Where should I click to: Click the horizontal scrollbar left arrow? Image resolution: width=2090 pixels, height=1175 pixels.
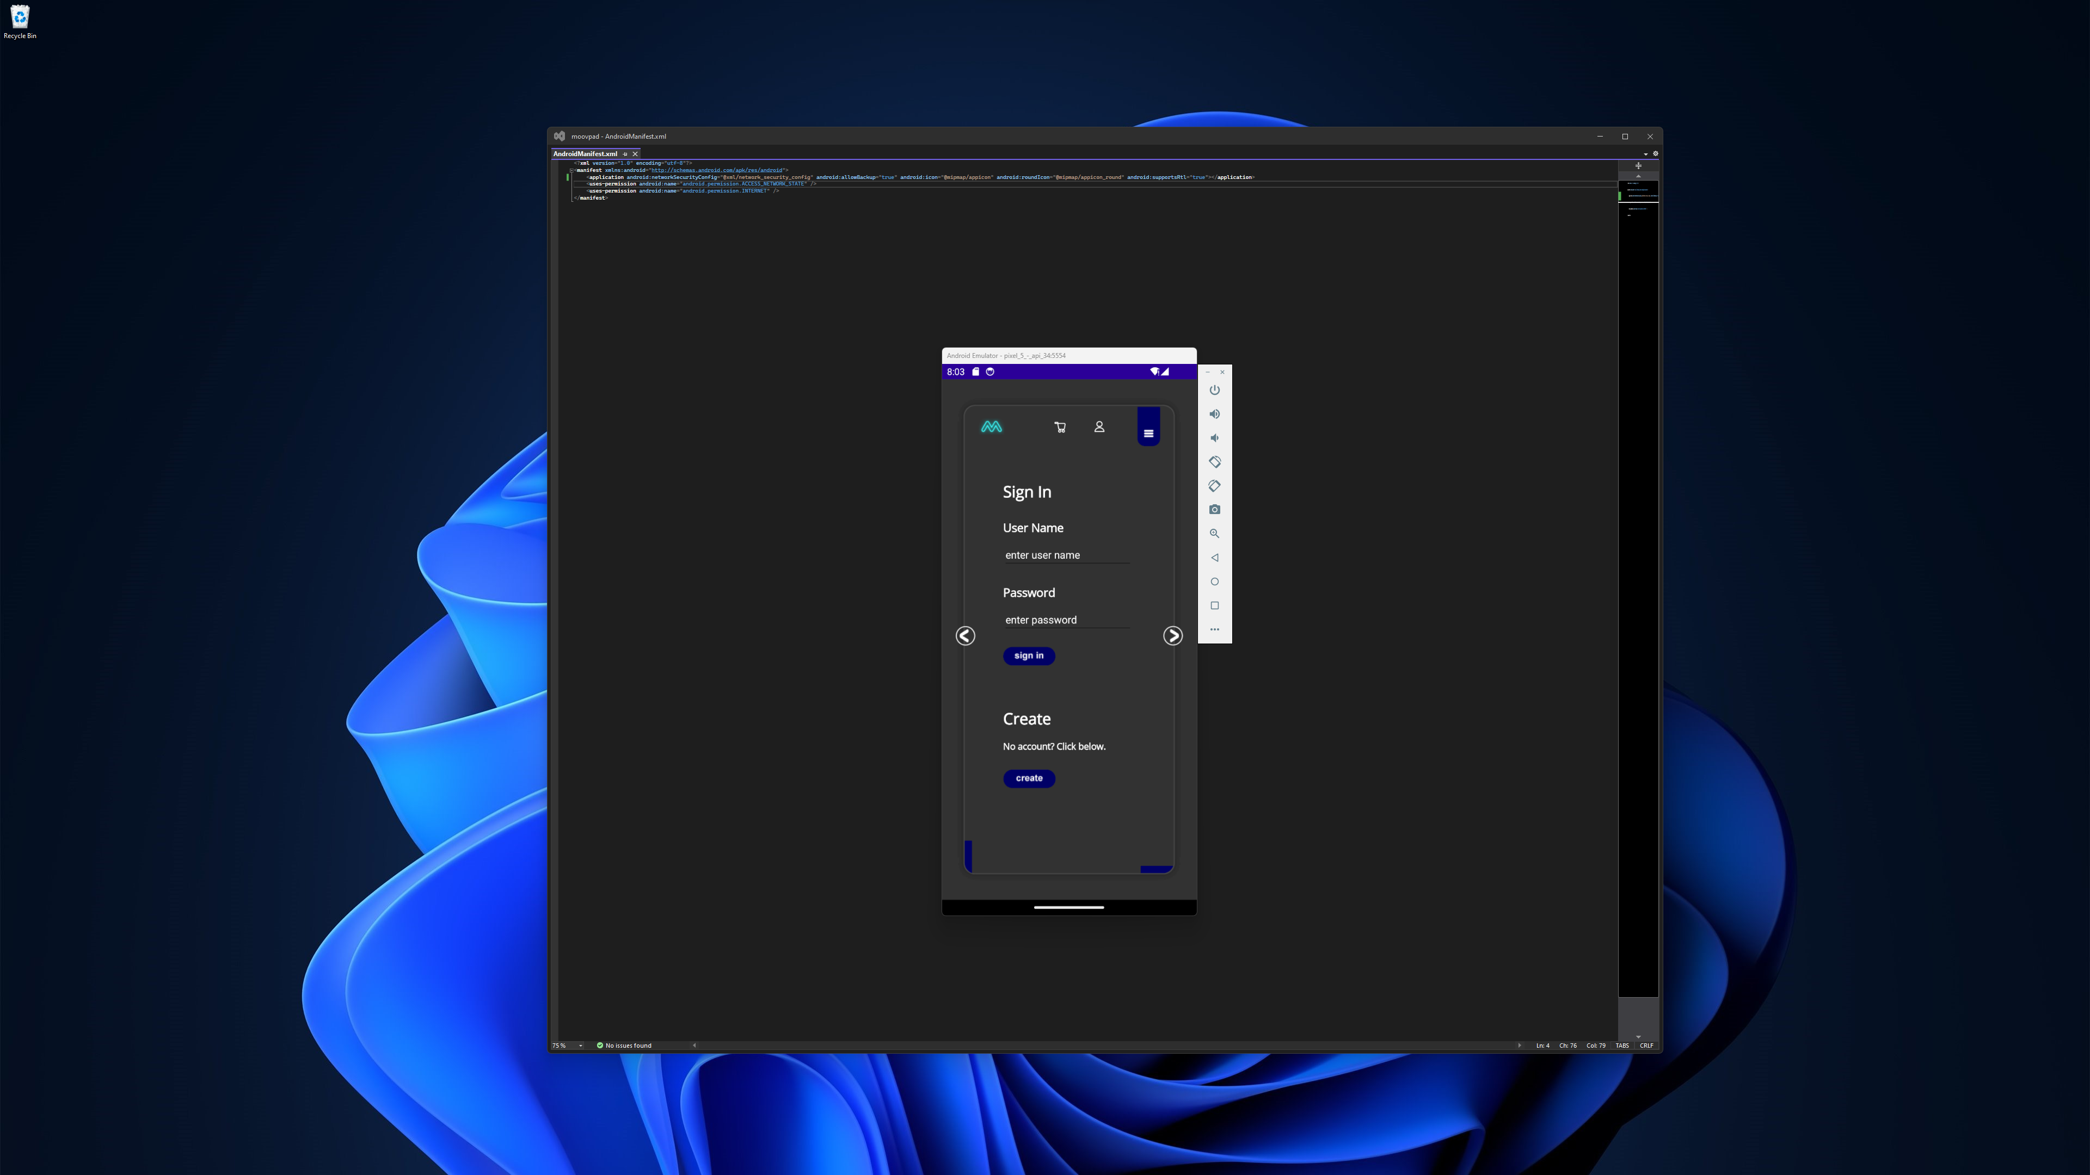(694, 1046)
